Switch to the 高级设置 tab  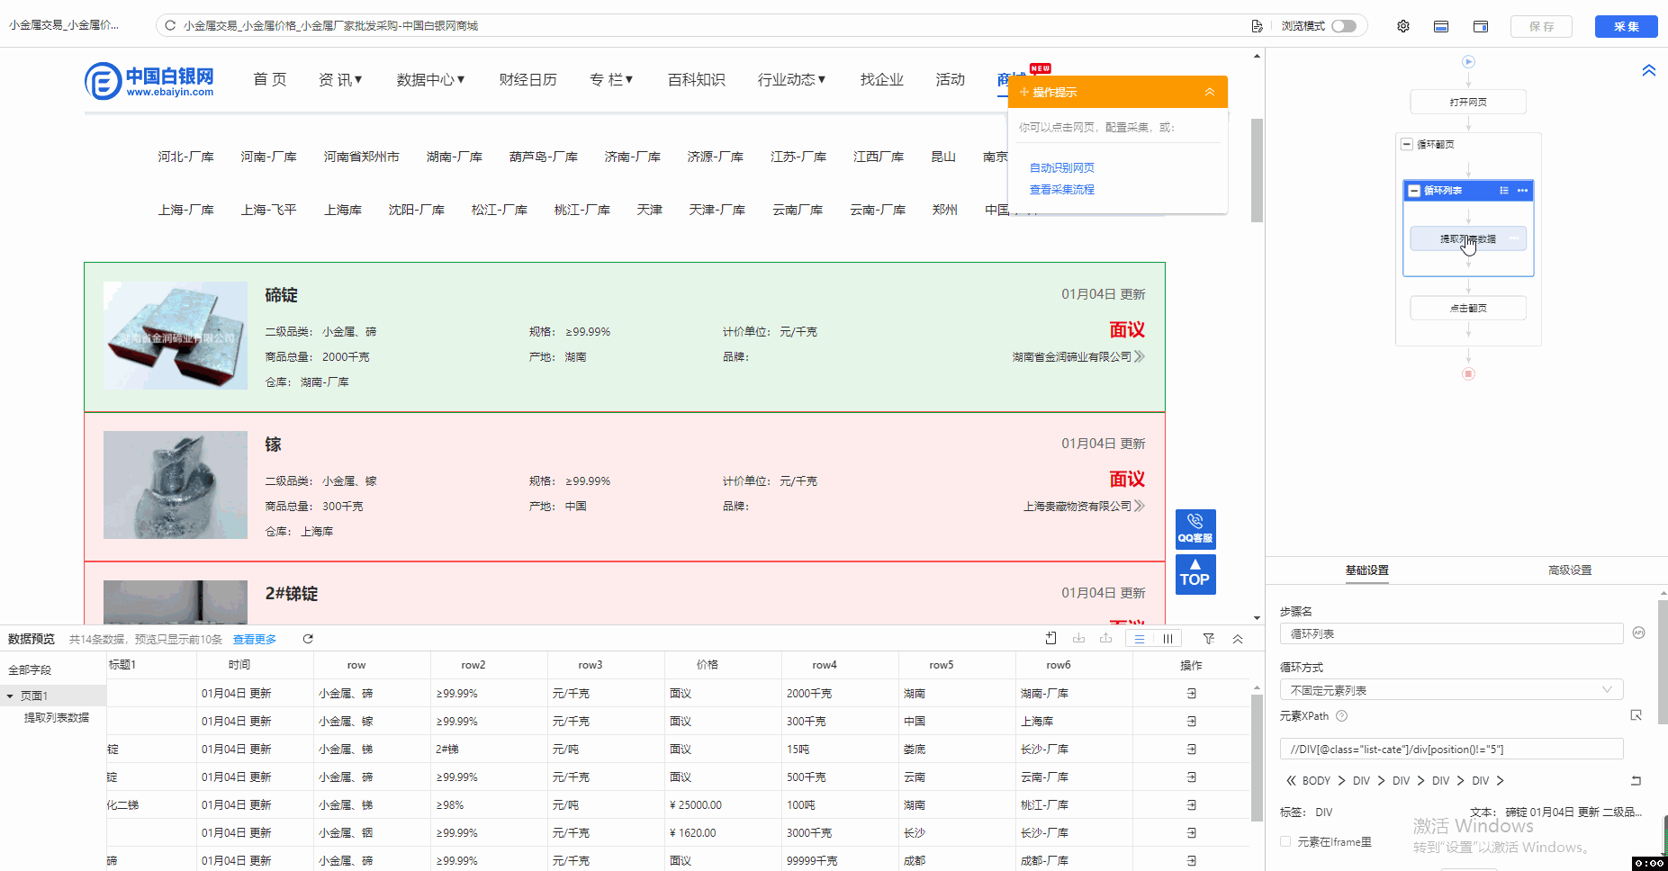1569,570
